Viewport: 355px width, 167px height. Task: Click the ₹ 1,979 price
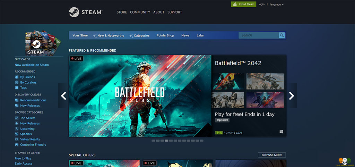point(238,133)
